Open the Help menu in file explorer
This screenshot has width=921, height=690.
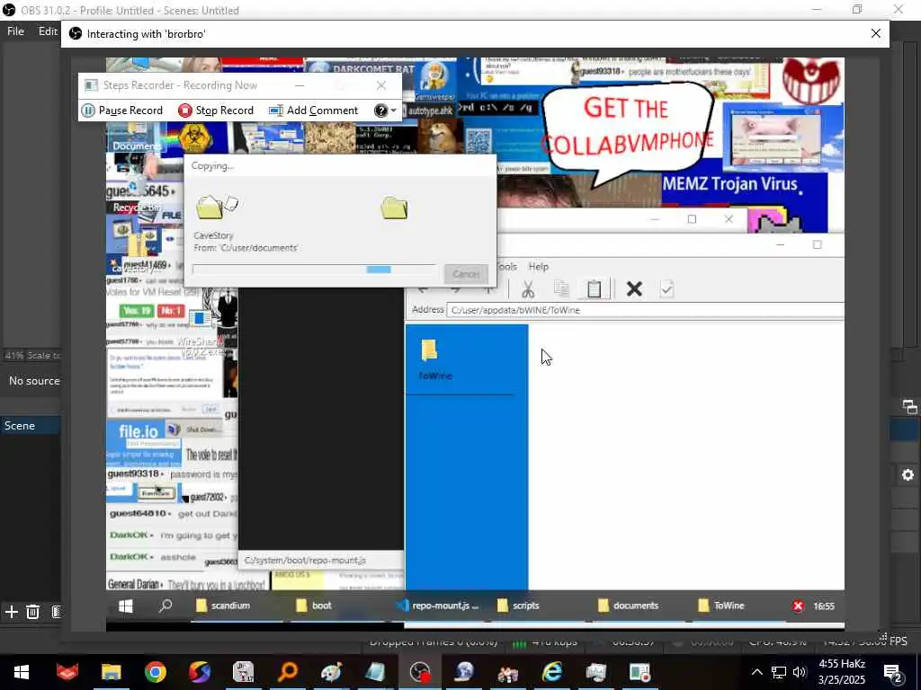tap(538, 266)
